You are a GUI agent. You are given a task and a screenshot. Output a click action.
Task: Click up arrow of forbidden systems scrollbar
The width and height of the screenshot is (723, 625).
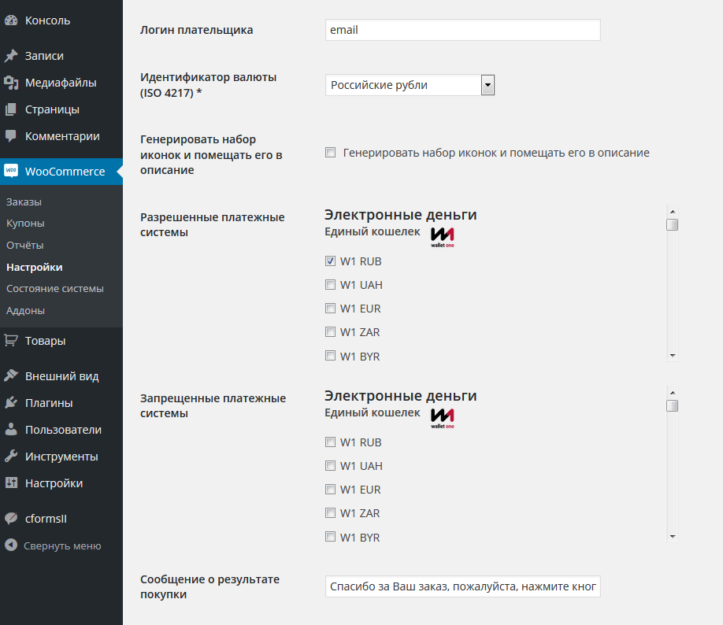point(673,392)
